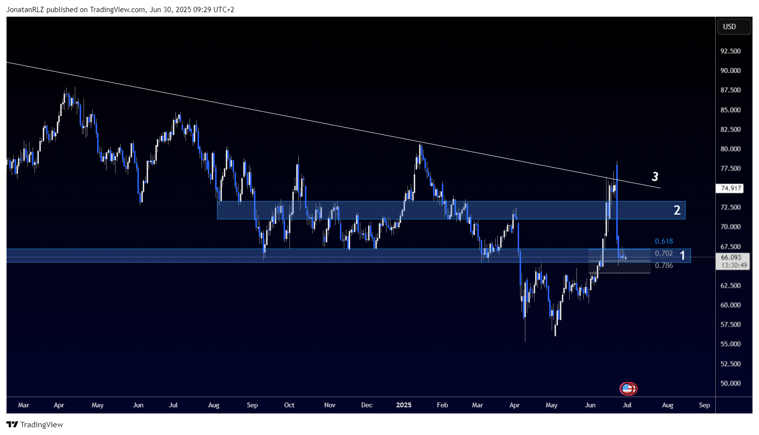The image size is (759, 435).
Task: Click the 70.000 price axis label
Action: (x=730, y=227)
